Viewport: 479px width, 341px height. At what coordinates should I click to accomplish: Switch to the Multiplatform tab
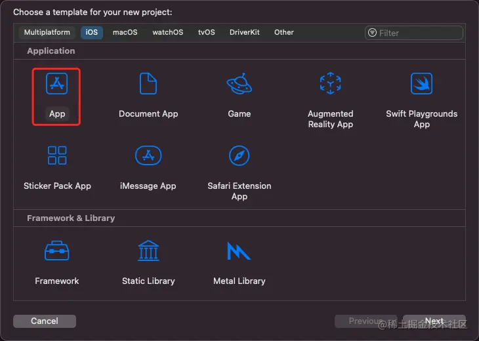click(x=47, y=32)
